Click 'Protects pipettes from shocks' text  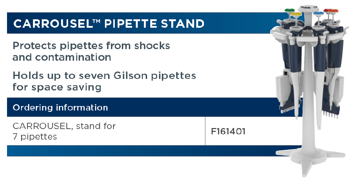point(91,46)
